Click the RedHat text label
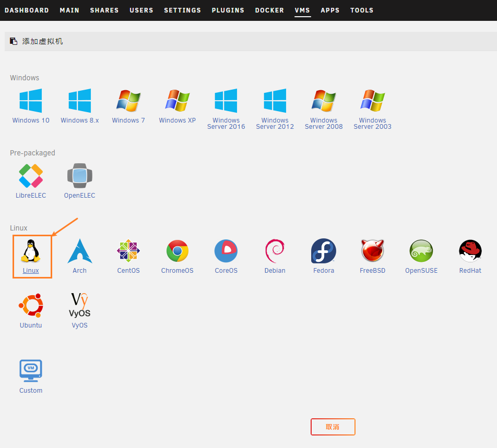The height and width of the screenshot is (448, 497). pyautogui.click(x=470, y=270)
